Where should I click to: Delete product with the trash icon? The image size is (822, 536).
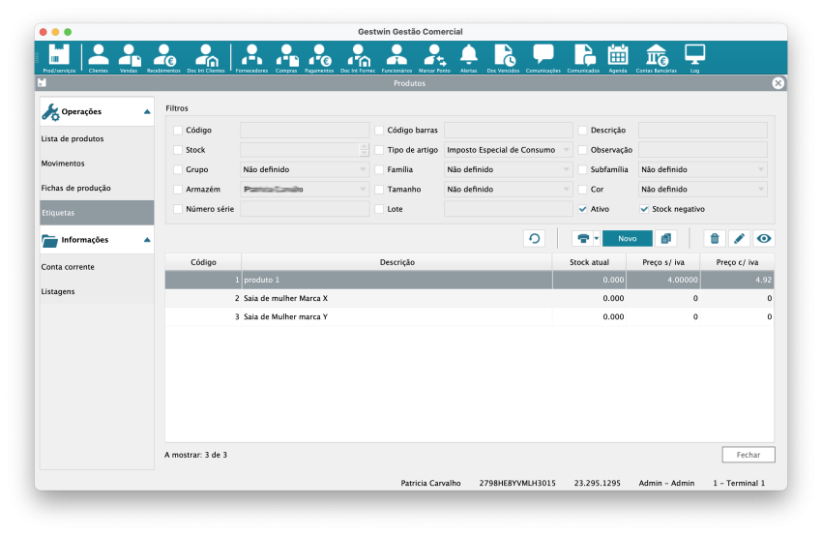click(x=715, y=238)
